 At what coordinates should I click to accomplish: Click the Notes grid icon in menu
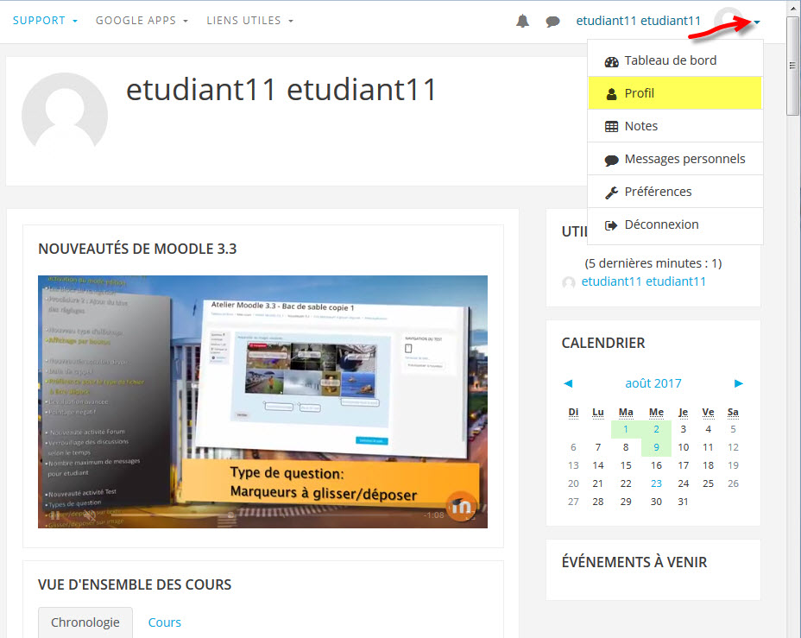[x=611, y=126]
